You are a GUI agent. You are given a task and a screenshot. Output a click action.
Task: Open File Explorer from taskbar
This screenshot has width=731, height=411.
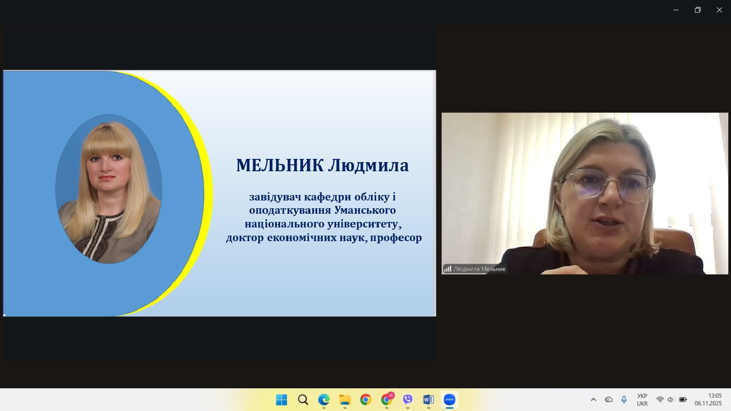[344, 400]
